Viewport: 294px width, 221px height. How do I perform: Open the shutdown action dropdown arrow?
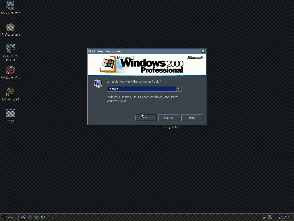coord(178,89)
